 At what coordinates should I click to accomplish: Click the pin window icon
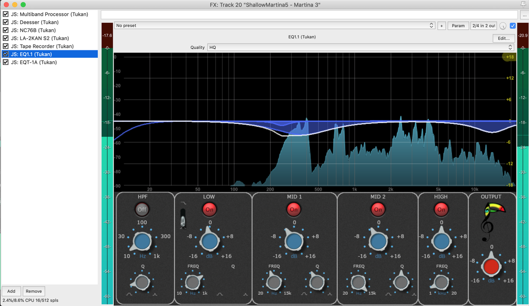[x=524, y=4]
